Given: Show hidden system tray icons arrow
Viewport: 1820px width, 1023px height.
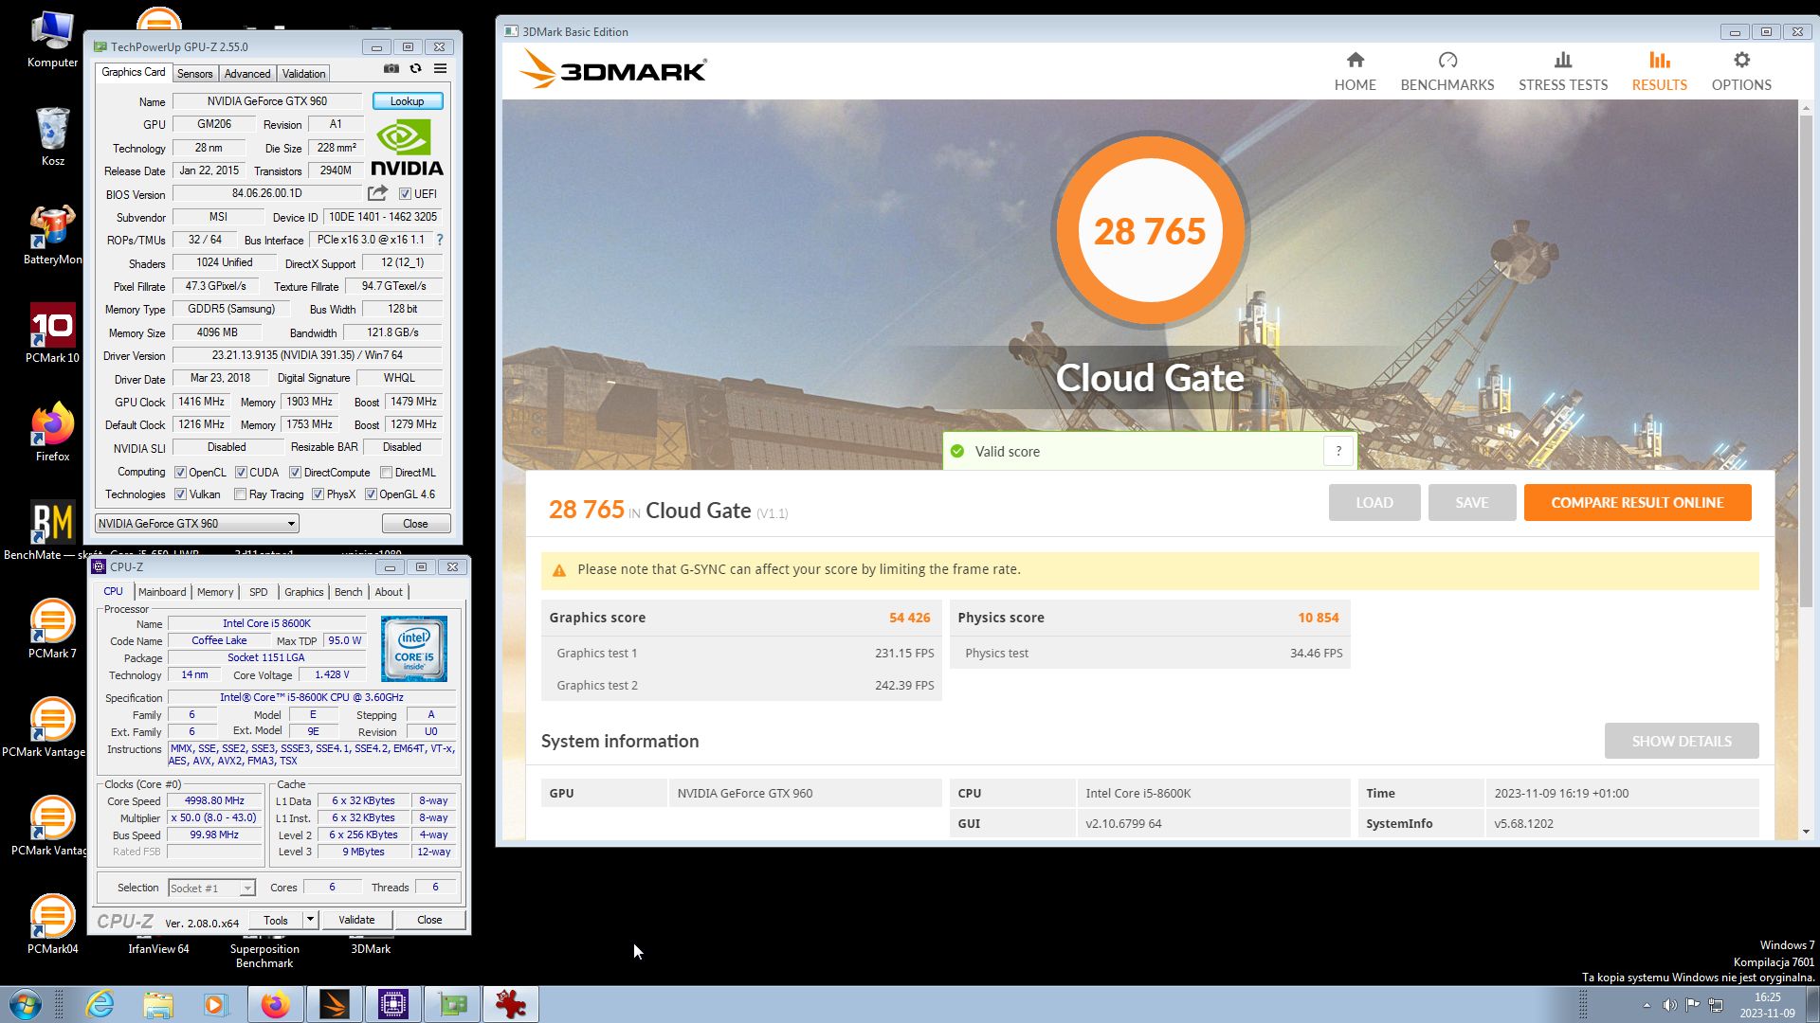Looking at the screenshot, I should tap(1646, 1005).
